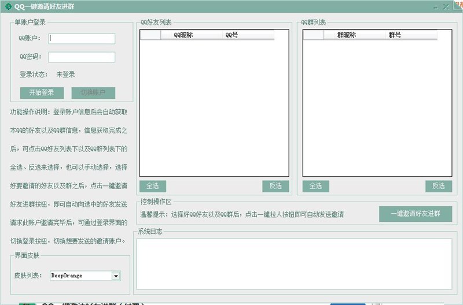The height and width of the screenshot is (305, 463).
Task: Select all friends with 全选 under friend list
Action: pyautogui.click(x=153, y=186)
